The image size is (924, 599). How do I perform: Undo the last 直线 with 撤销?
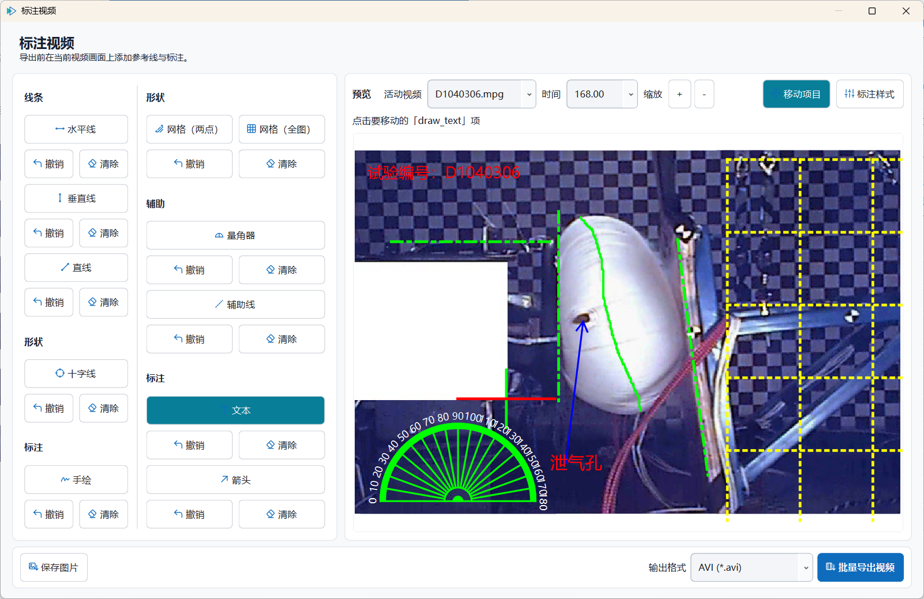(x=49, y=302)
